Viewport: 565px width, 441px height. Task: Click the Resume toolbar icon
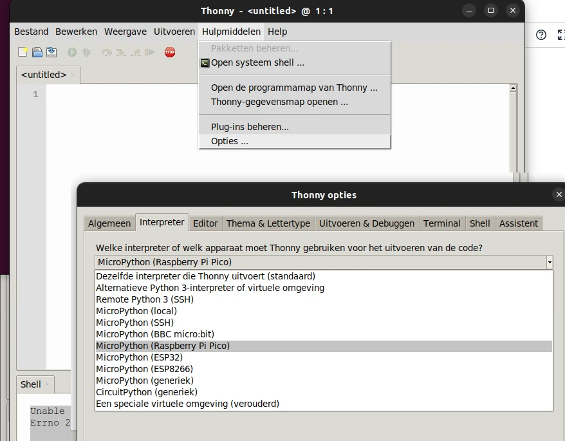pos(149,53)
